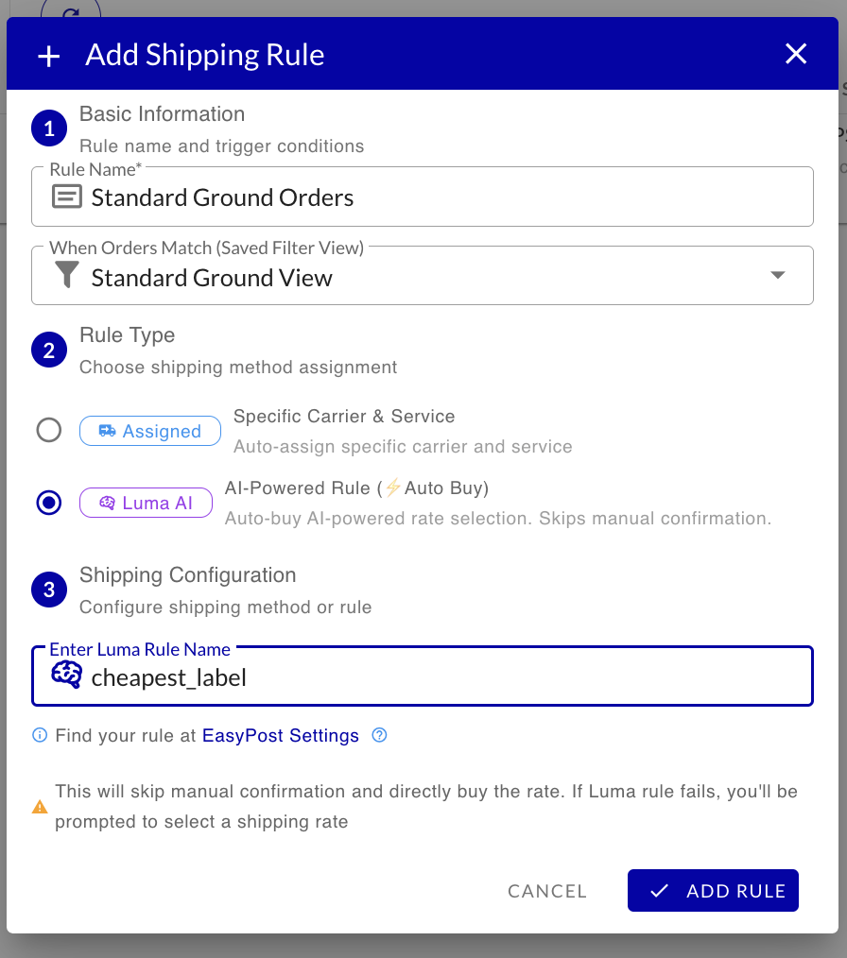Select the AI-Powered Rule radio button
The width and height of the screenshot is (847, 958).
click(49, 503)
